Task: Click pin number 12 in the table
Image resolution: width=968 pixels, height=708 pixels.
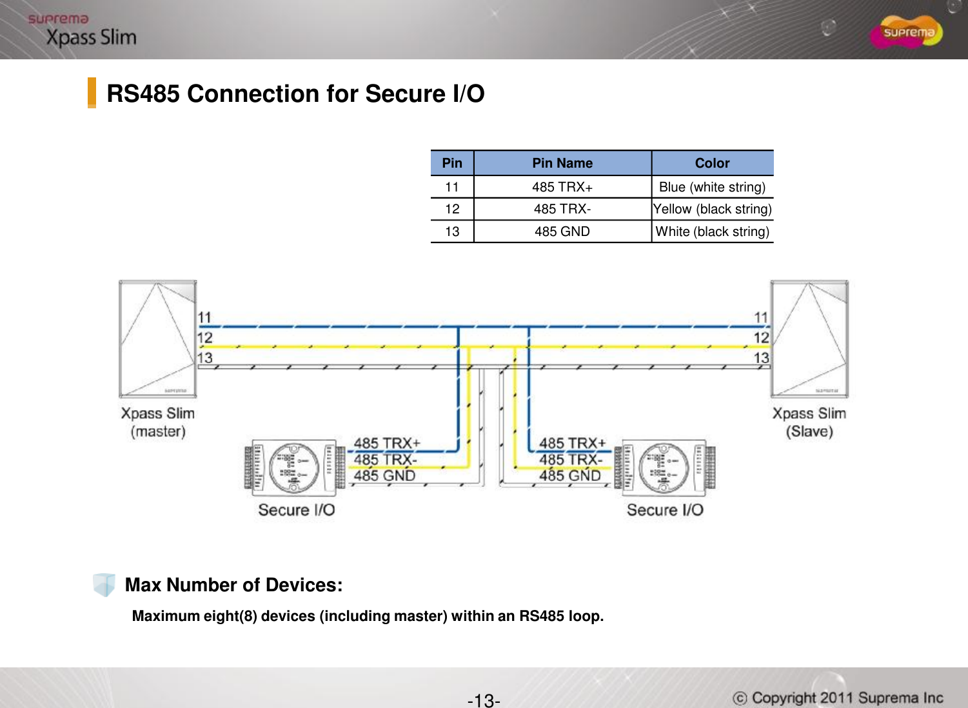Action: [452, 209]
